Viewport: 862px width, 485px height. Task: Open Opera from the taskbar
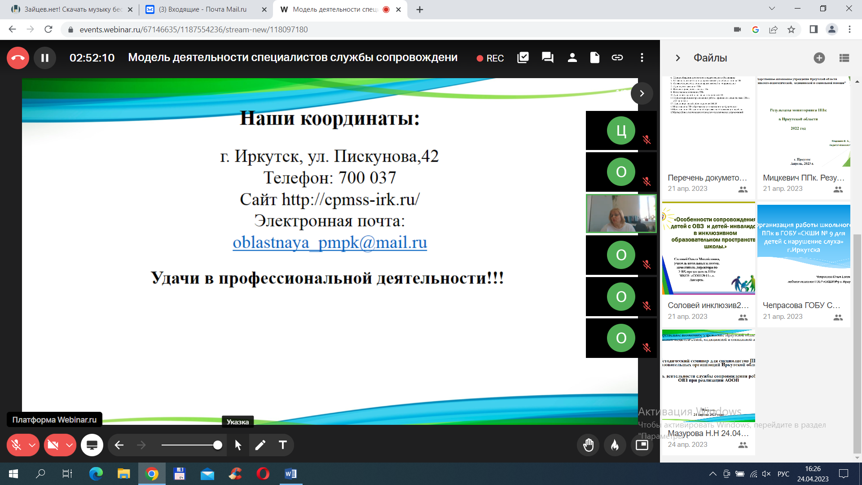pyautogui.click(x=263, y=474)
